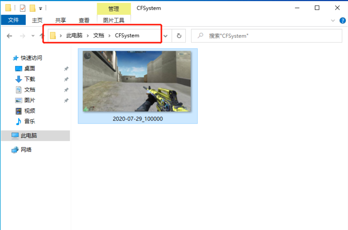Screen dimensions: 348x230
Task: Click the magnifier icon in search box
Action: tap(200, 35)
